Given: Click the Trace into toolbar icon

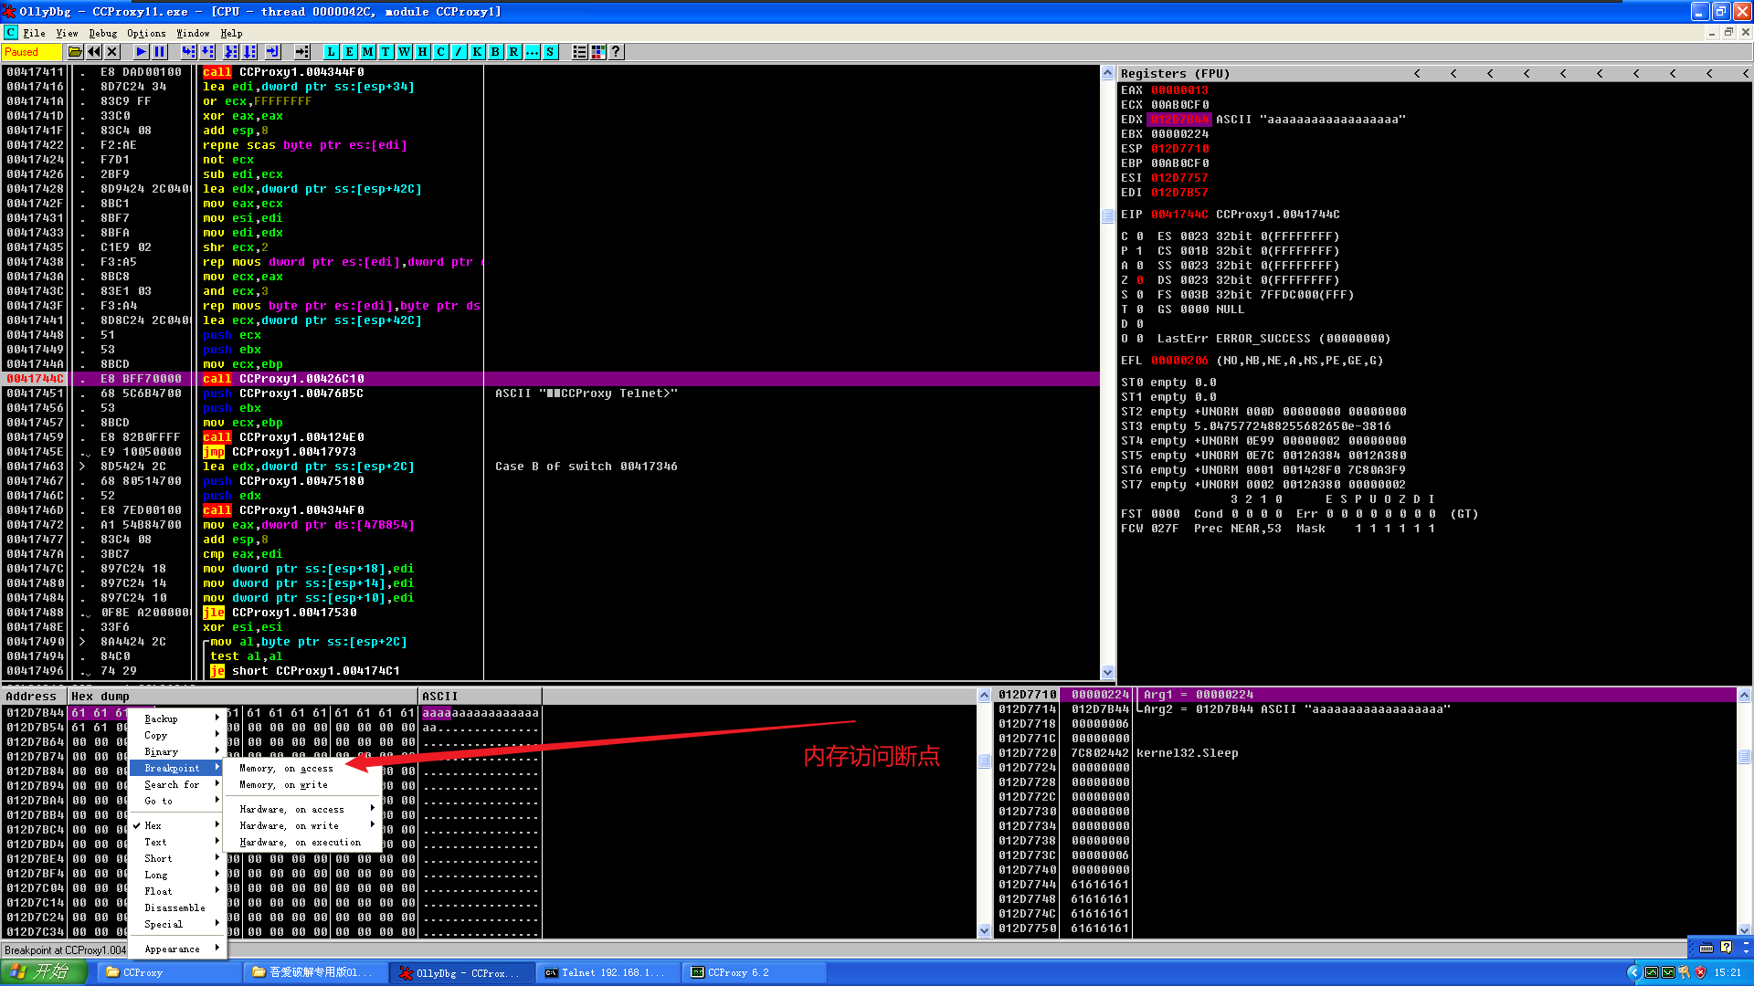Looking at the screenshot, I should coord(231,52).
